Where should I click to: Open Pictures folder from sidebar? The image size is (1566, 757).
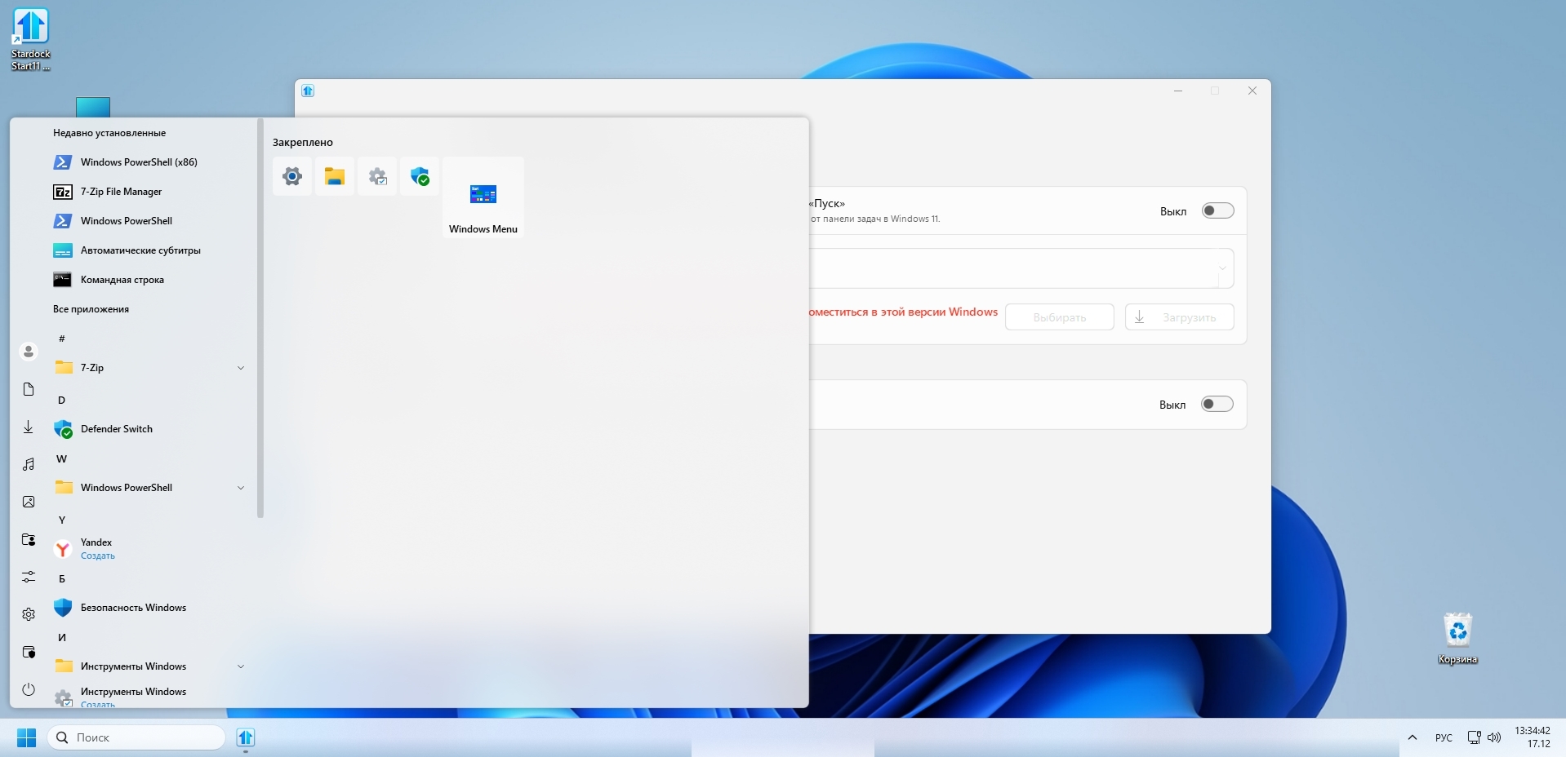click(x=29, y=502)
